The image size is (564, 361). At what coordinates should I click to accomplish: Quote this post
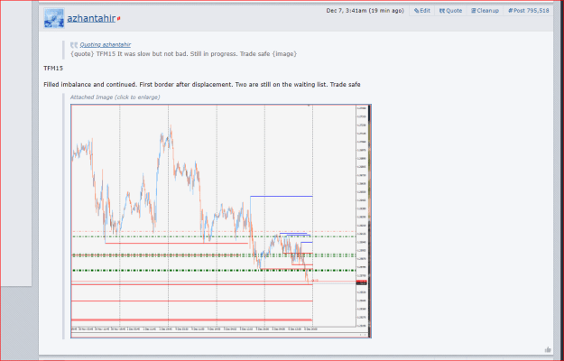450,11
